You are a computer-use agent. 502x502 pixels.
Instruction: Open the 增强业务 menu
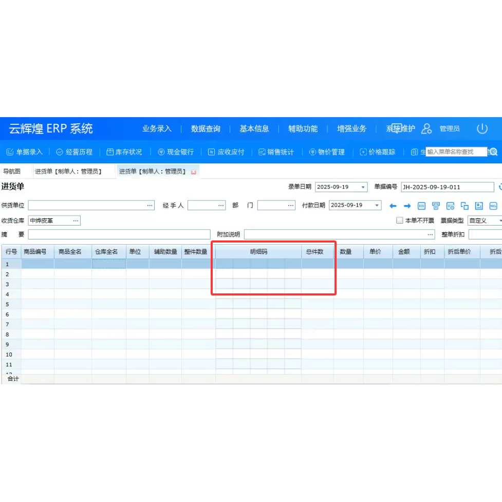coord(351,128)
